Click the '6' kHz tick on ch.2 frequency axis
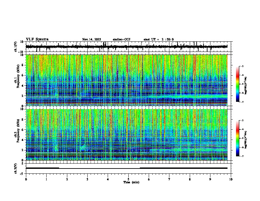The height and width of the screenshot is (201, 260). coord(23,130)
